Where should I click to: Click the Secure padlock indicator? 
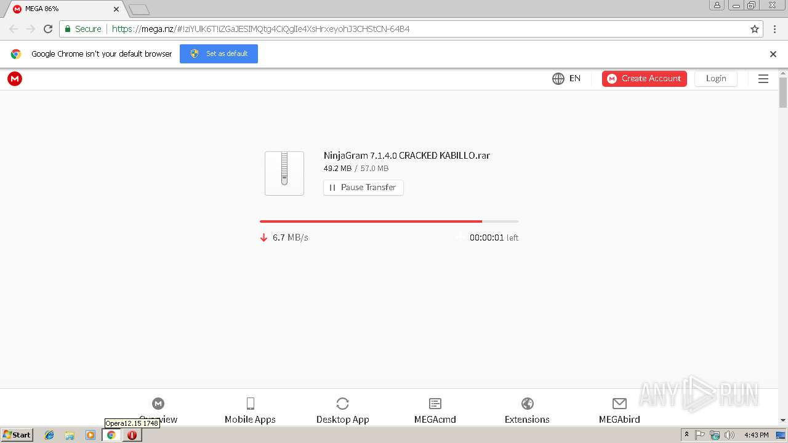pyautogui.click(x=83, y=29)
